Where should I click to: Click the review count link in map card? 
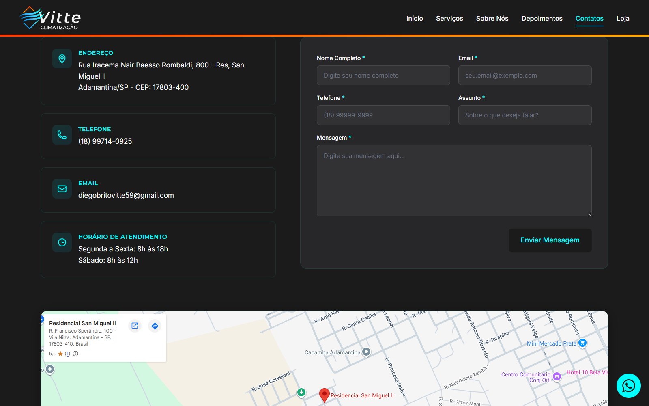pos(67,354)
